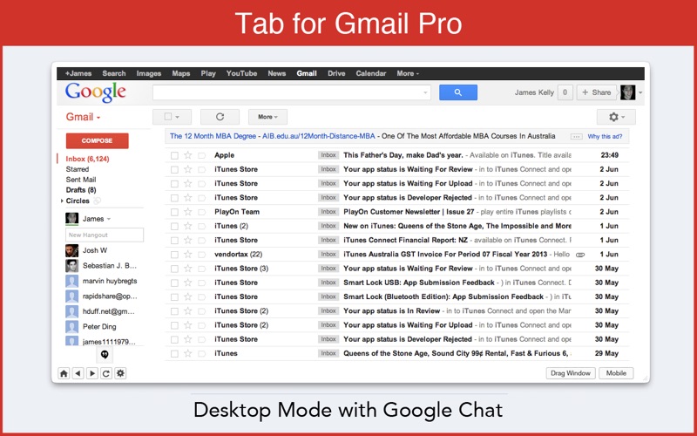The width and height of the screenshot is (697, 436).
Task: Click the notifications count 0 box
Action: [x=565, y=92]
